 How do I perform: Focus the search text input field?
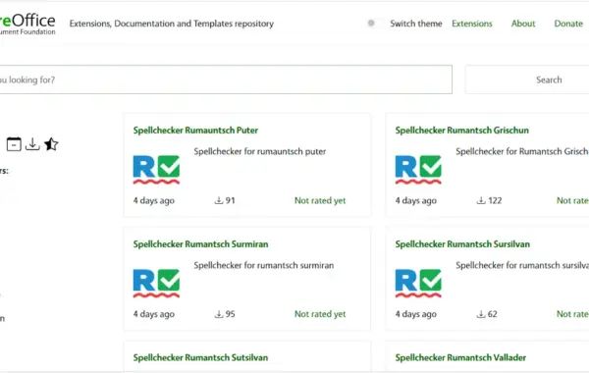tap(226, 80)
